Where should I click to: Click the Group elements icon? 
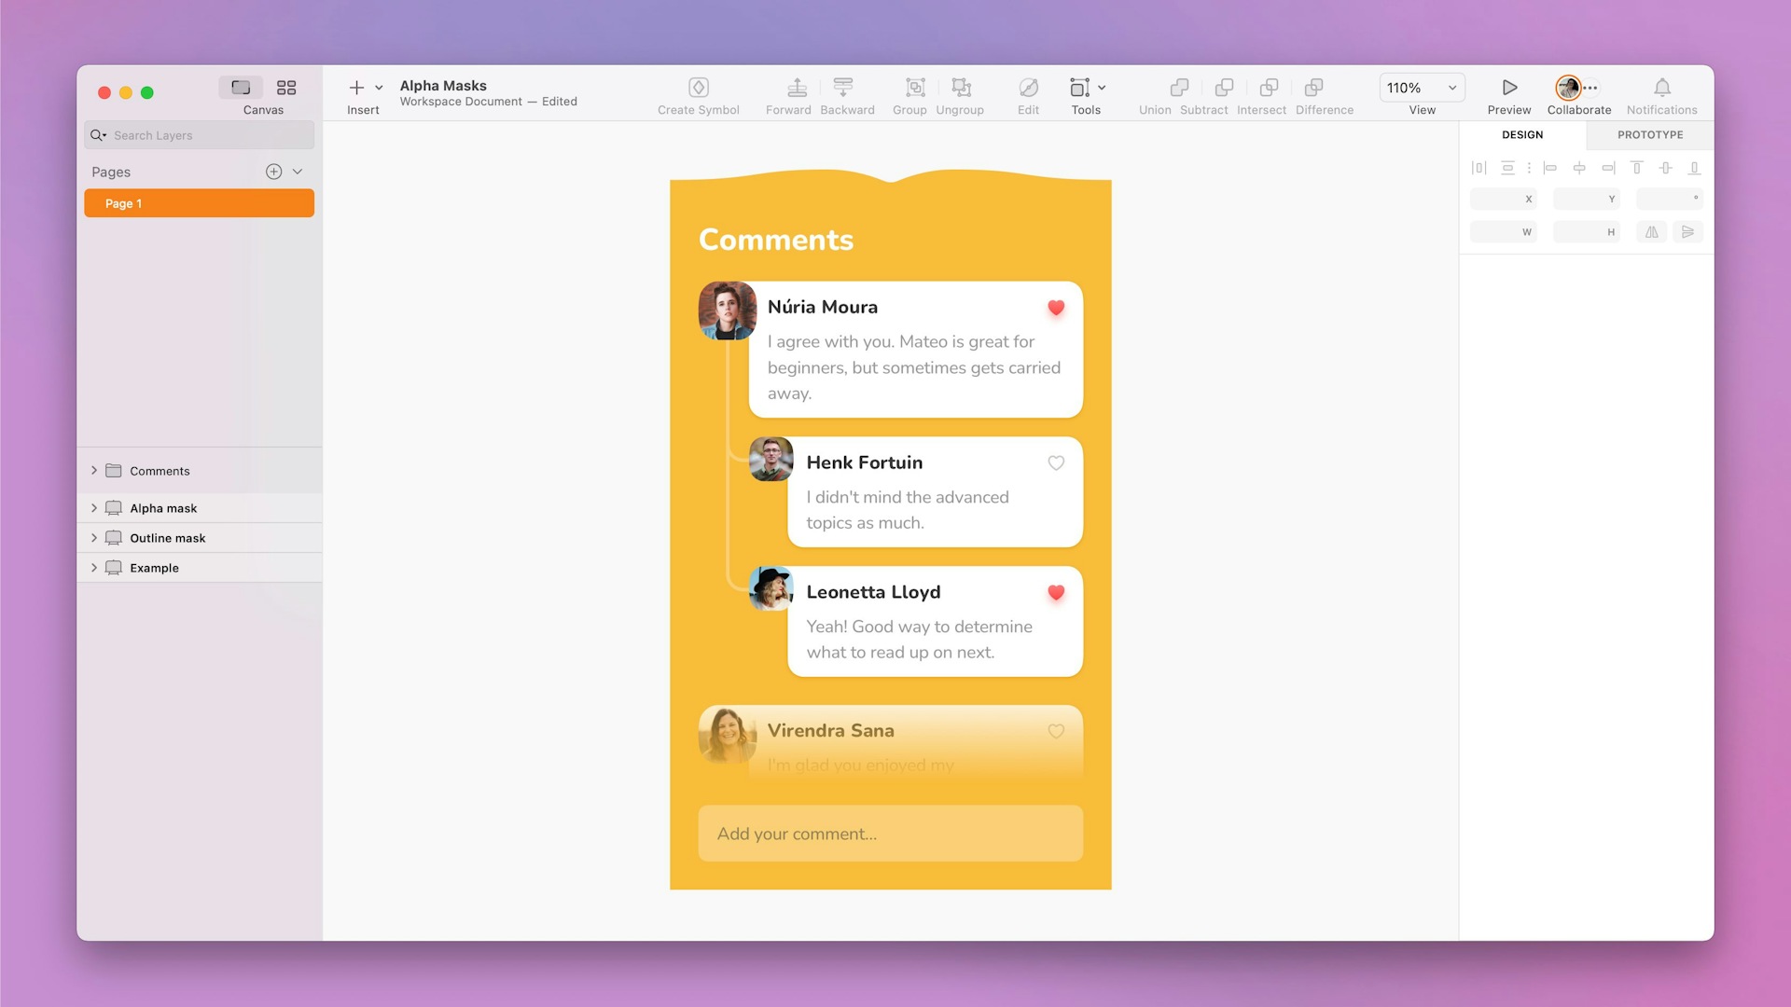[911, 86]
